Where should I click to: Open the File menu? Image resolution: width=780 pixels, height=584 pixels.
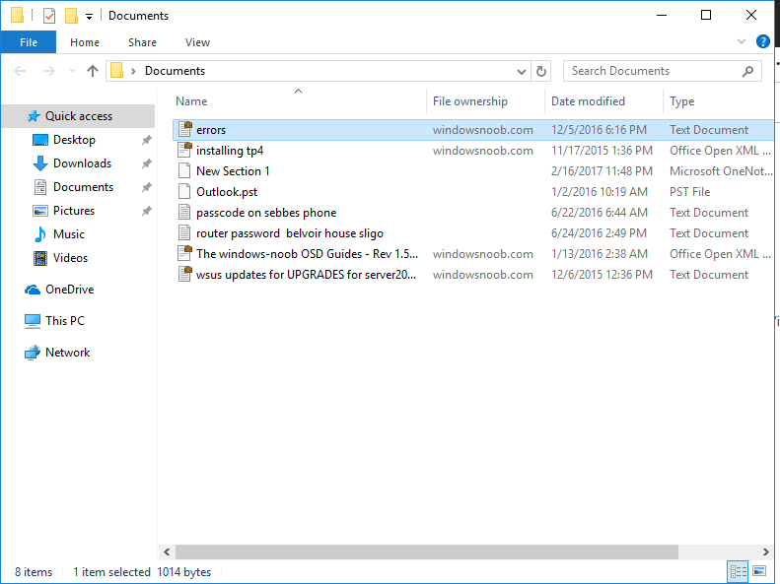coord(29,42)
